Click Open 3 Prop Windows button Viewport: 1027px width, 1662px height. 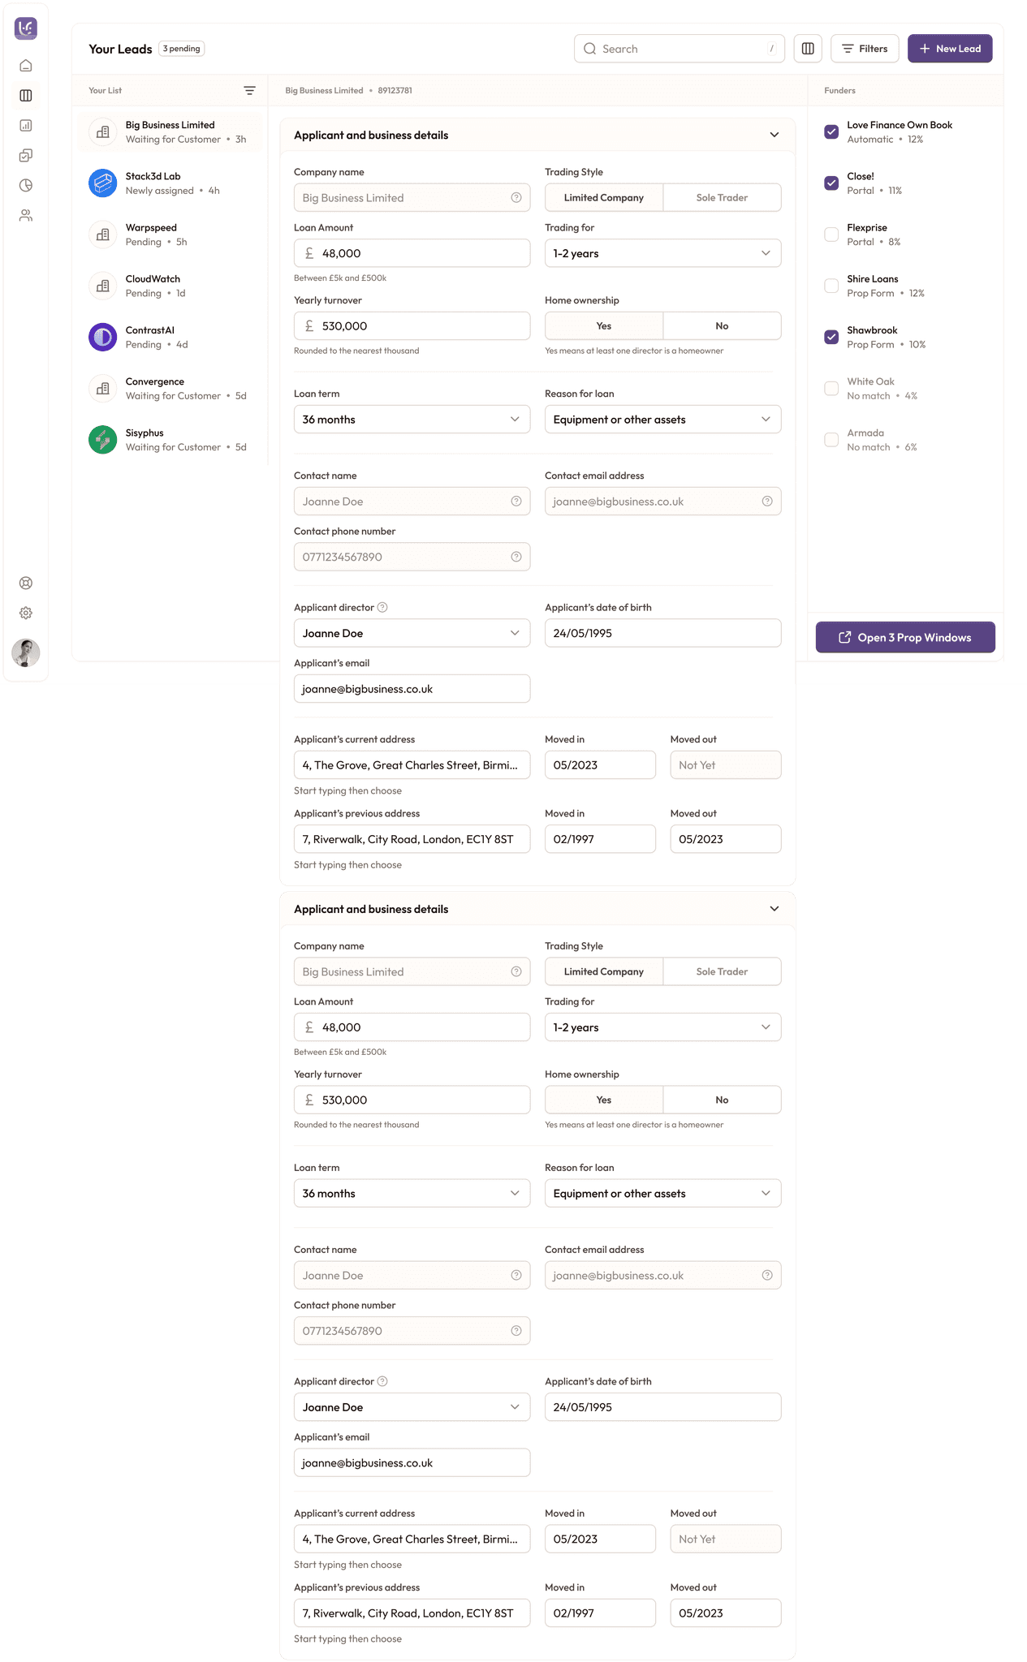click(x=905, y=637)
